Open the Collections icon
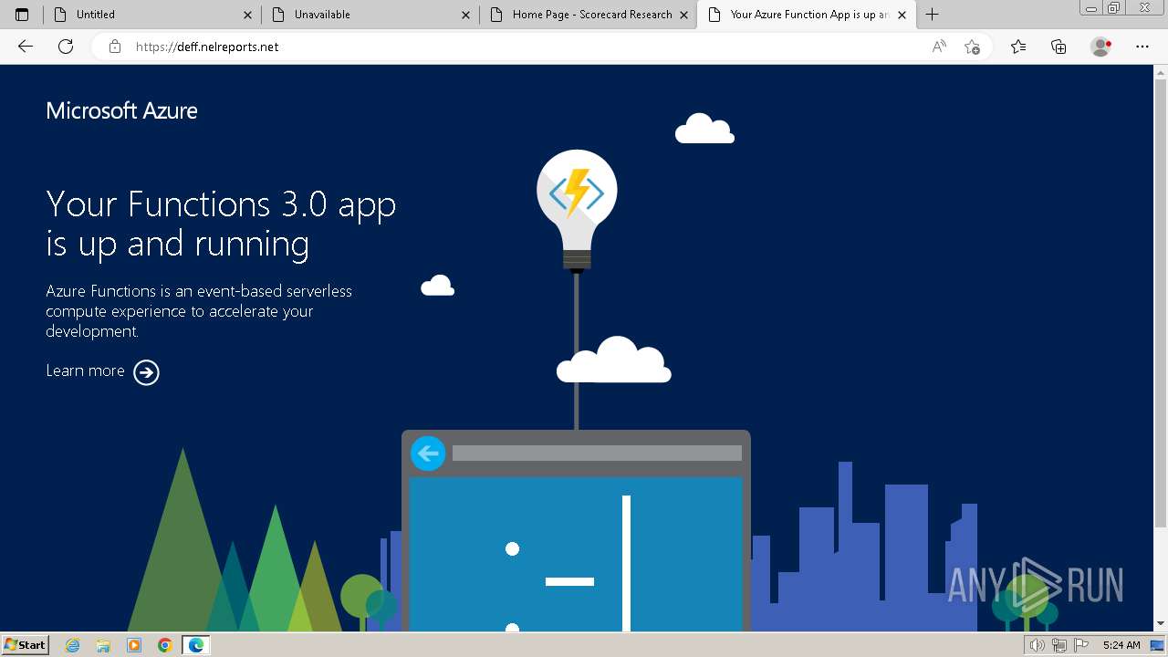This screenshot has height=657, width=1168. pyautogui.click(x=1058, y=47)
